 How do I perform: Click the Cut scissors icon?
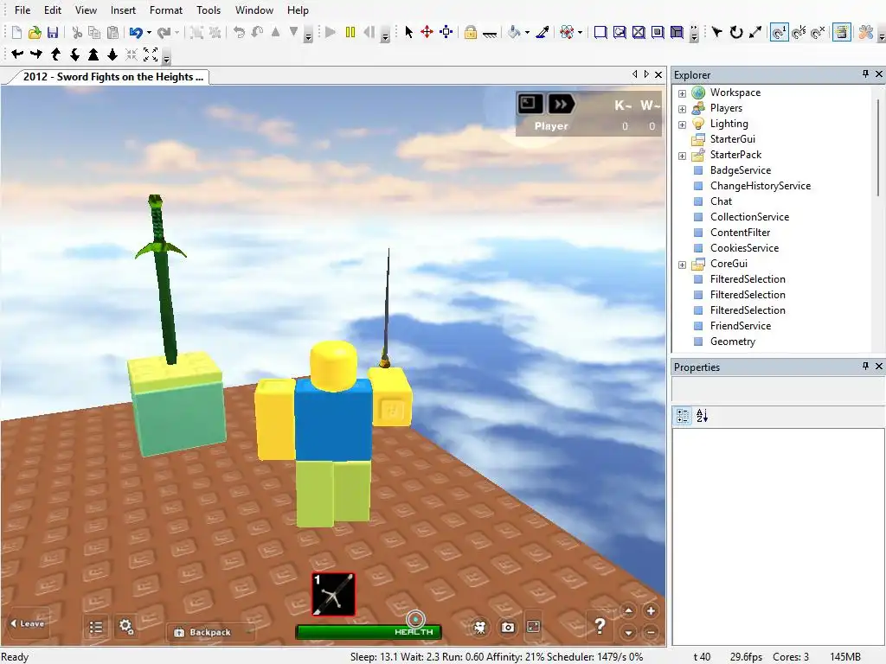[x=77, y=32]
